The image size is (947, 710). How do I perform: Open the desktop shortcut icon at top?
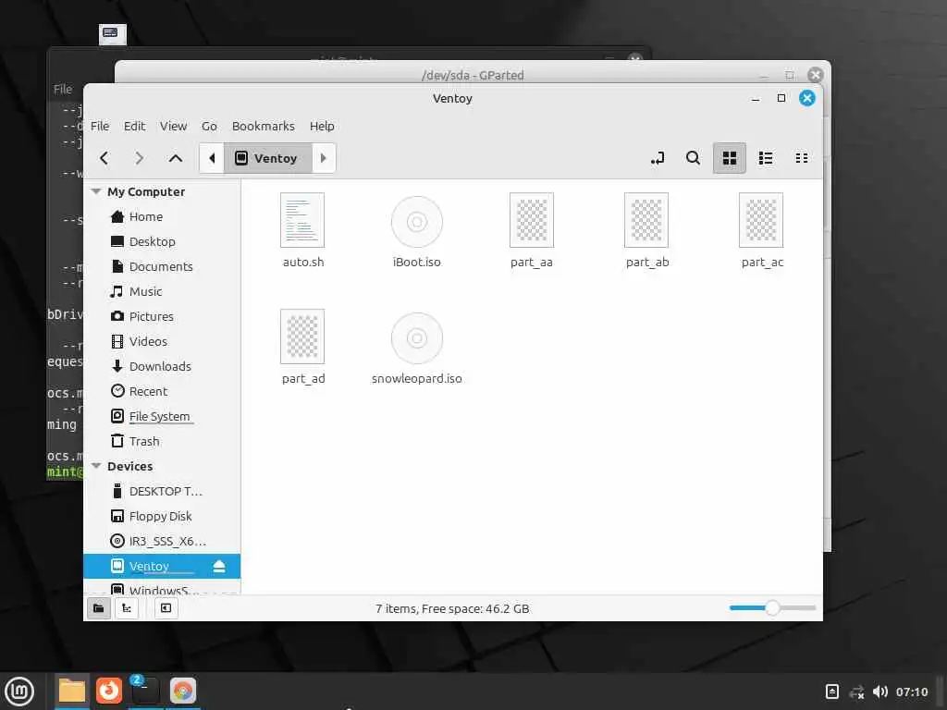click(112, 34)
